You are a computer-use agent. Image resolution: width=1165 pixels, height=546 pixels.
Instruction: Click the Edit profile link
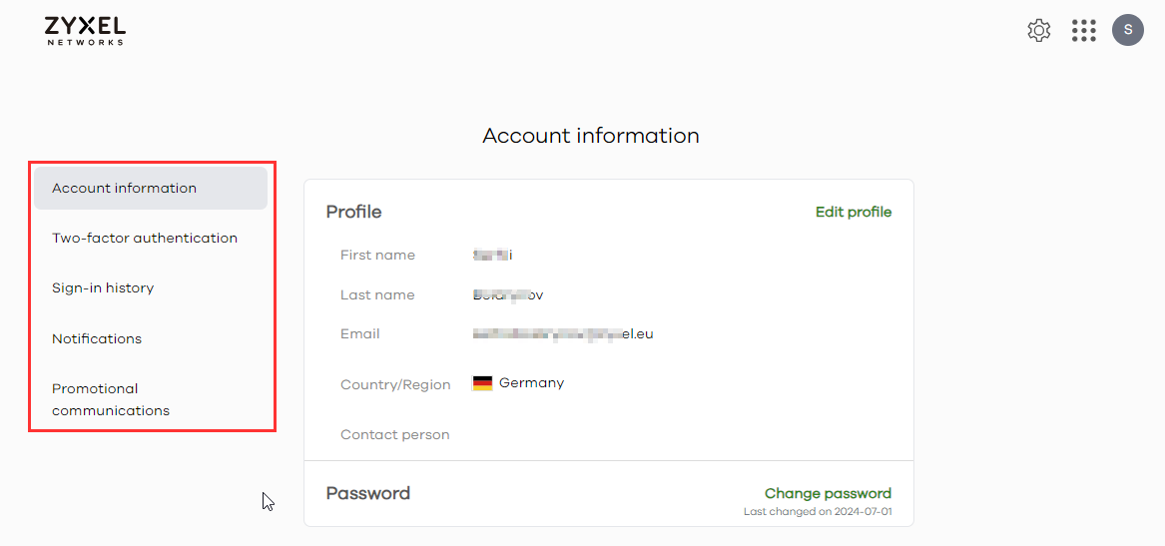tap(854, 212)
